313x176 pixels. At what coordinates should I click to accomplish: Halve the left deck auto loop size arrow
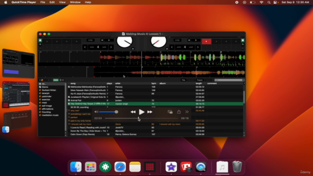[85, 47]
